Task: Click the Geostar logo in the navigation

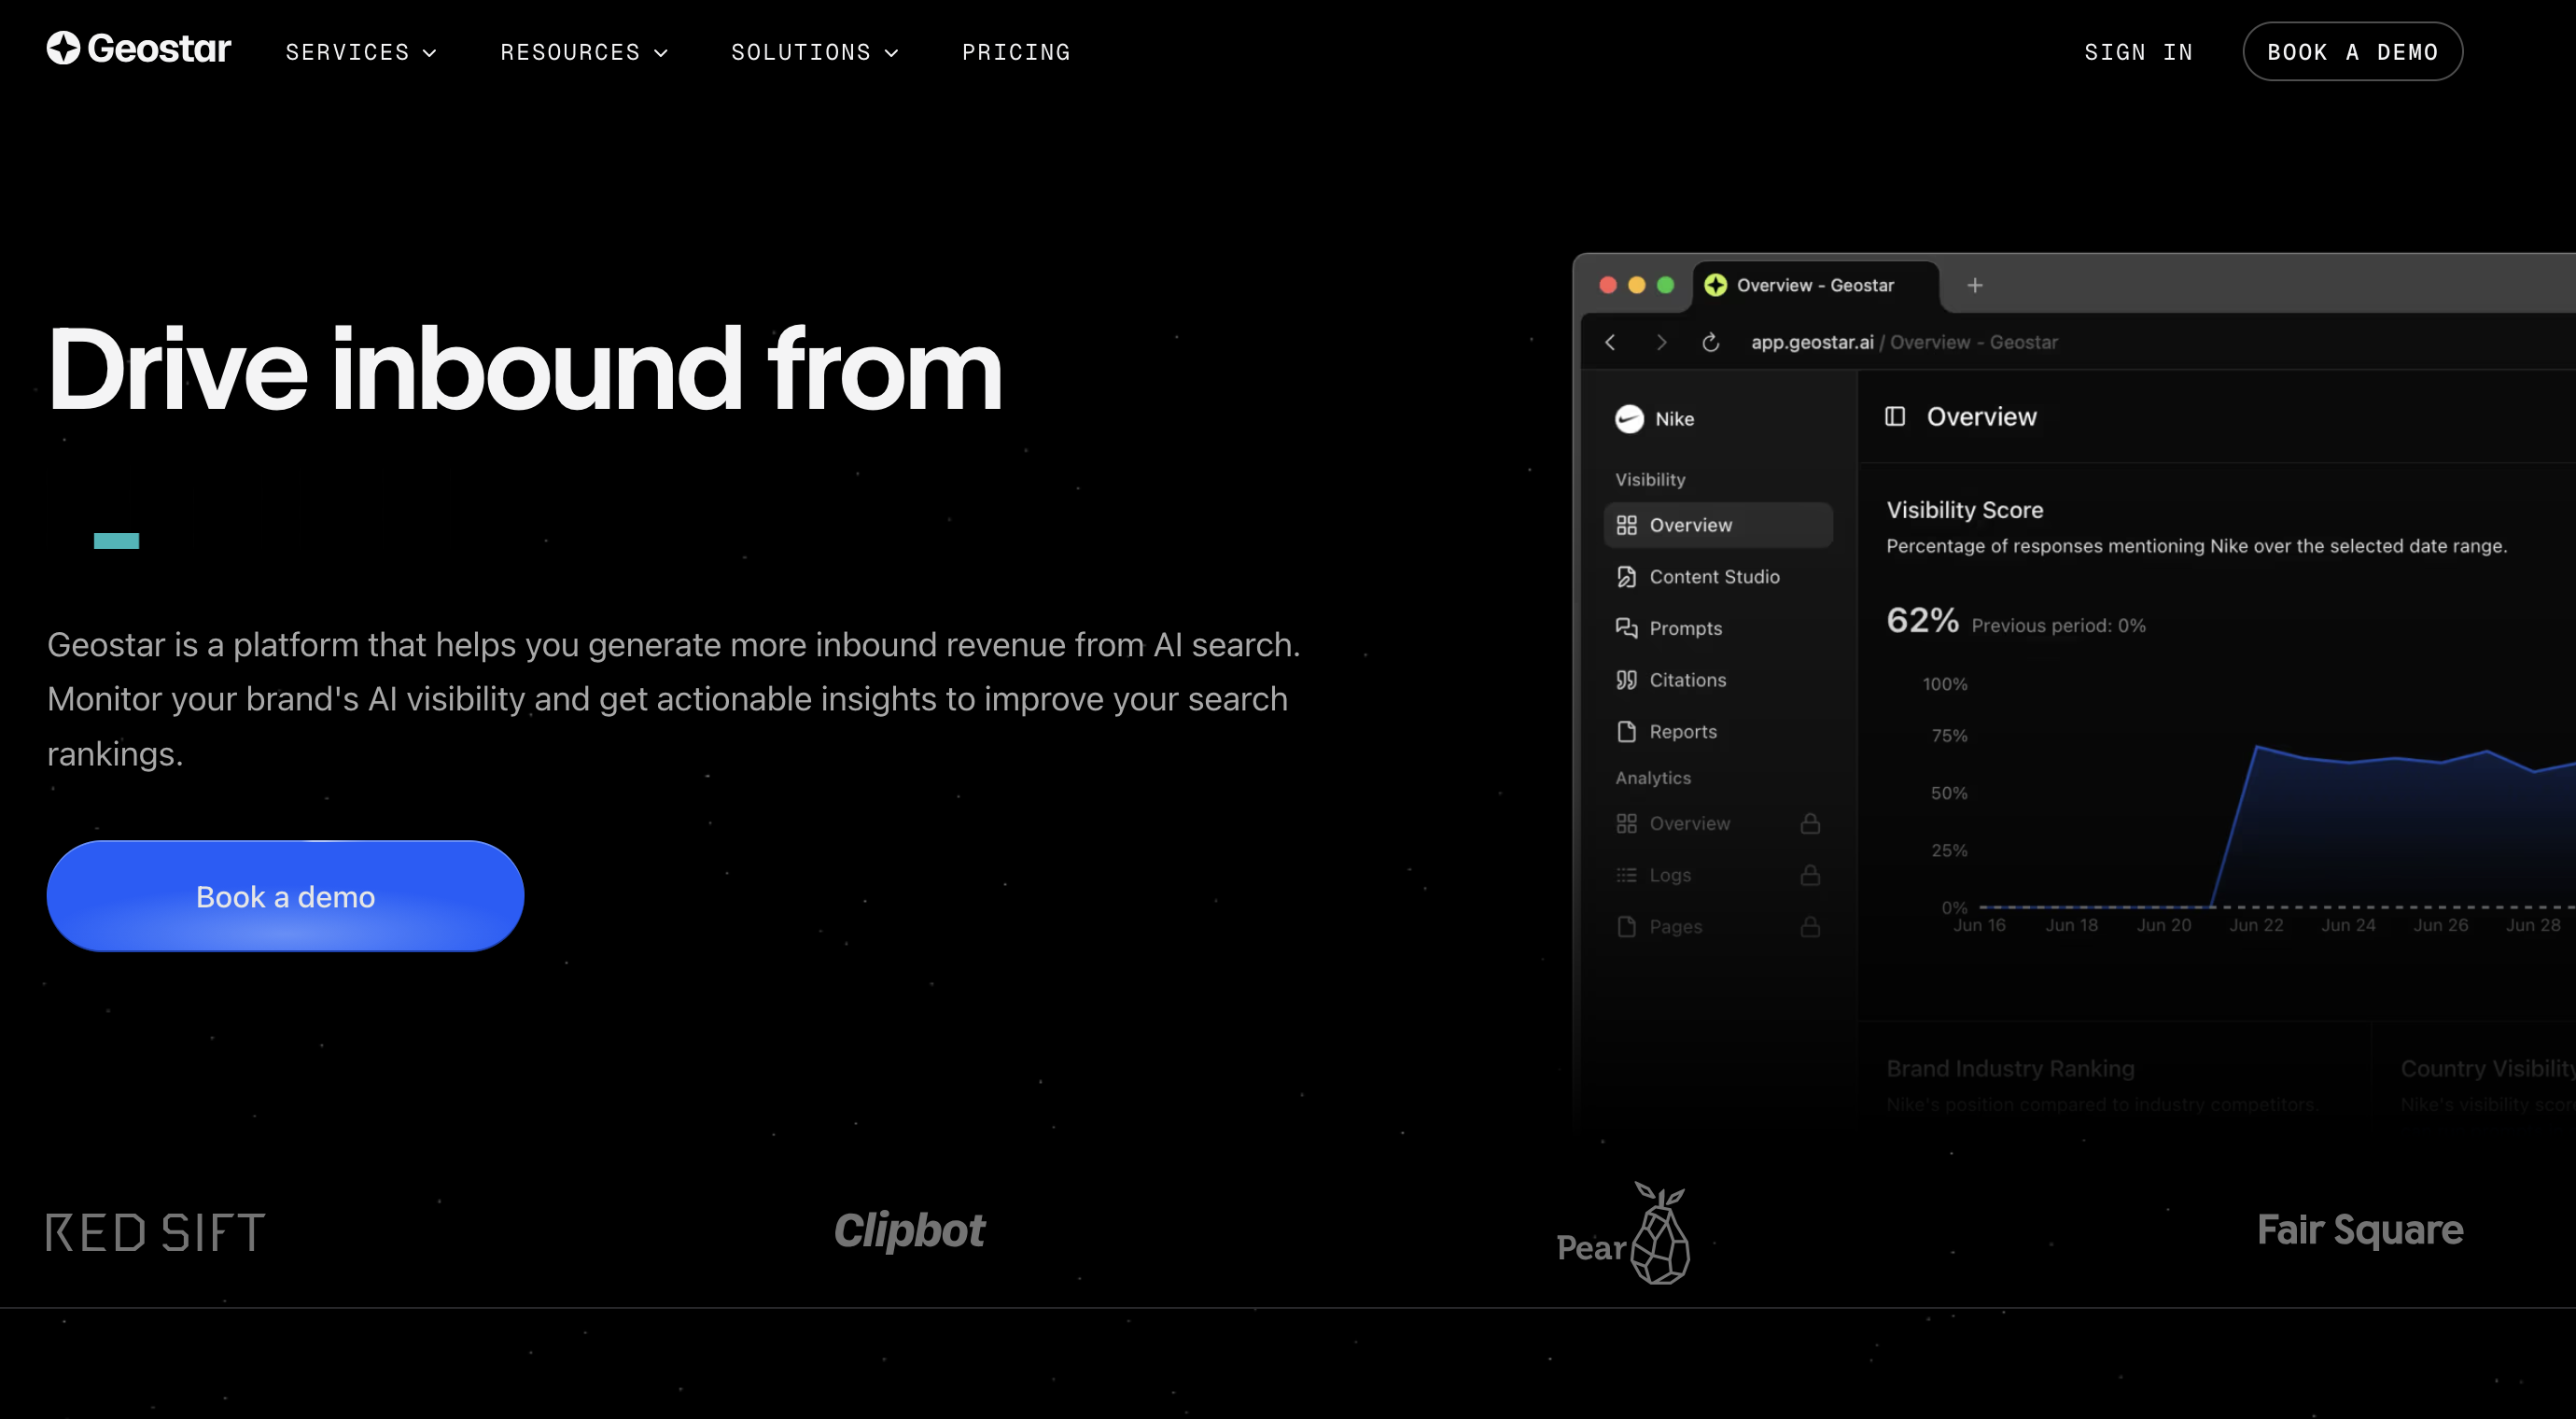Action: coord(139,49)
